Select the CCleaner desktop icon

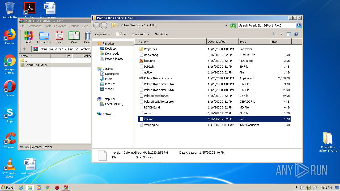10,141
